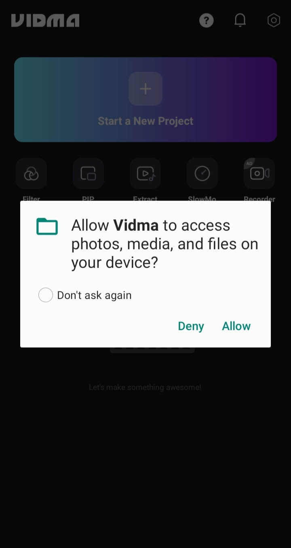Viewport: 291px width, 548px height.
Task: Tap the Vidma logo
Action: click(45, 21)
